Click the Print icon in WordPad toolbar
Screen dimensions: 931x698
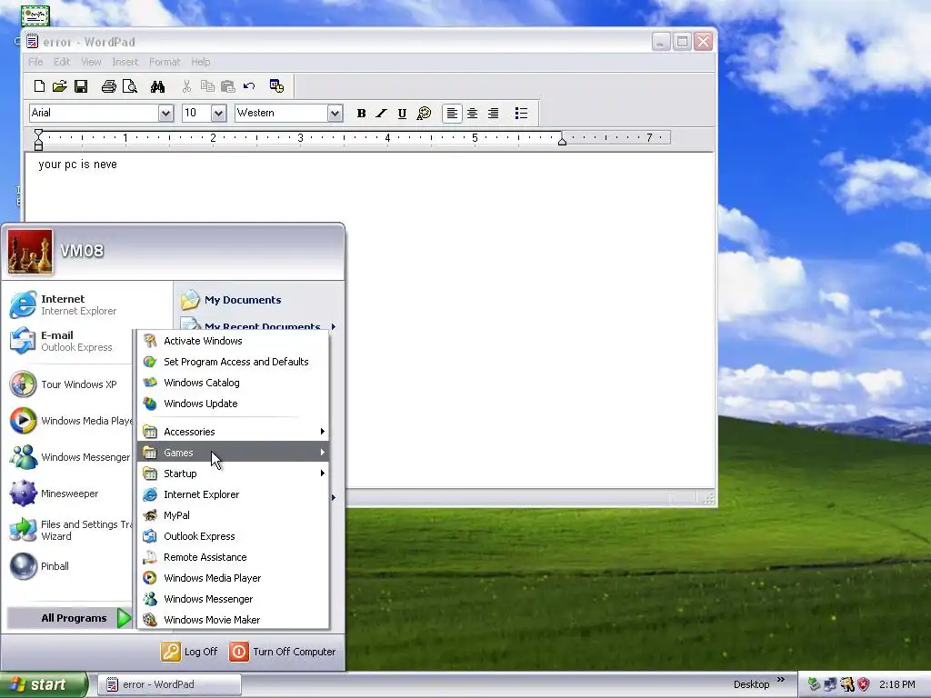pyautogui.click(x=109, y=86)
